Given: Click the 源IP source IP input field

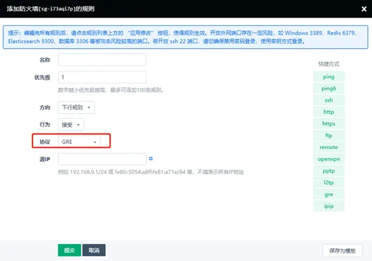Looking at the screenshot, I should point(102,159).
